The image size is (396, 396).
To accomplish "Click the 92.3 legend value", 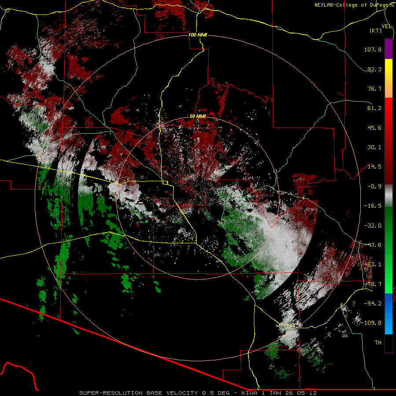I will (374, 69).
